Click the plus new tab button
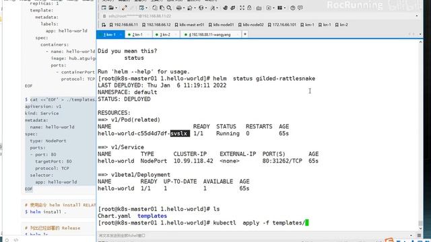This screenshot has height=242, width=431. (x=245, y=34)
